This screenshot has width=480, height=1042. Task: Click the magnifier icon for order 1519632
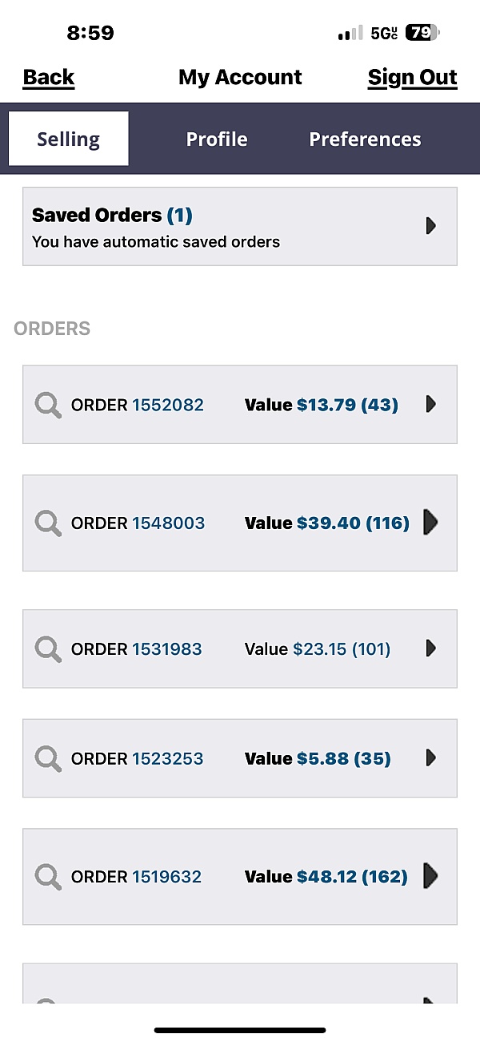pyautogui.click(x=49, y=876)
